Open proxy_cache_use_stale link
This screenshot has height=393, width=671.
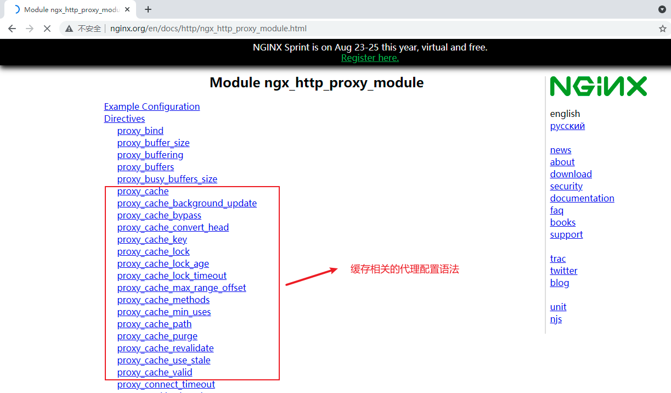164,360
